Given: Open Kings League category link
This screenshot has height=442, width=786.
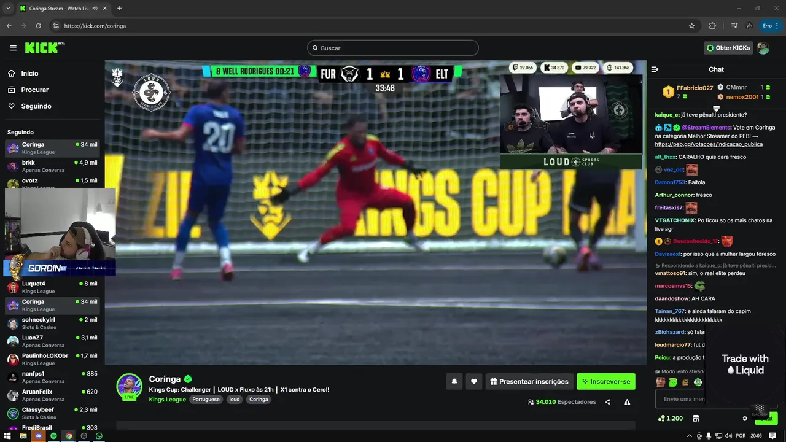Looking at the screenshot, I should click(x=167, y=400).
